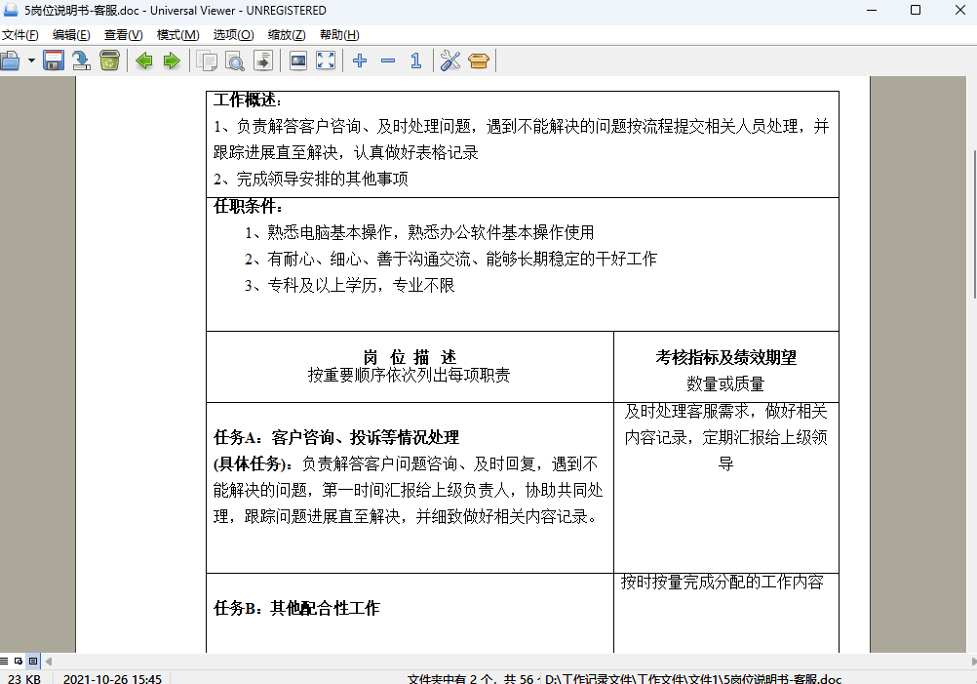Click the 熟悉电脑基本操作 requirement line
Screen dimensions: 977x684
419,232
